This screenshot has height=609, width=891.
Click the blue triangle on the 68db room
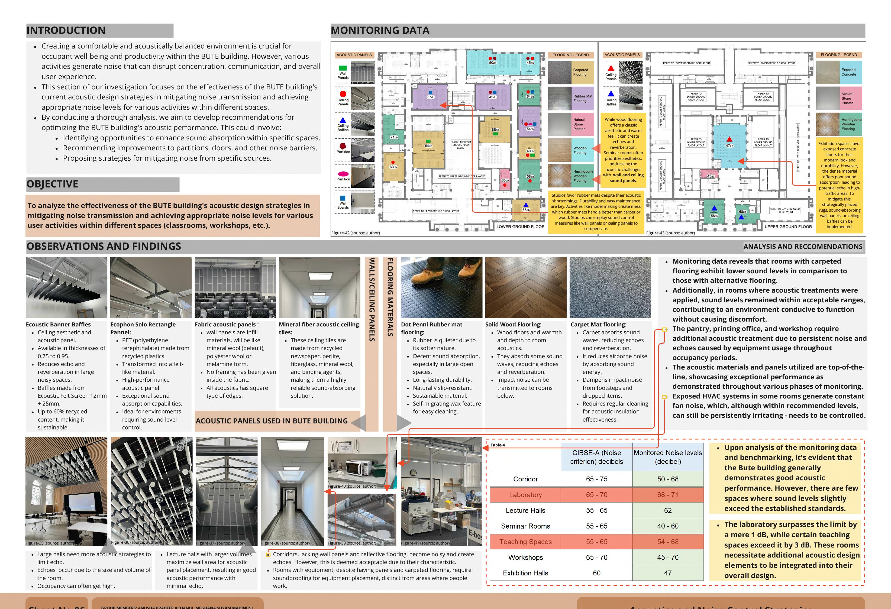[x=526, y=205]
